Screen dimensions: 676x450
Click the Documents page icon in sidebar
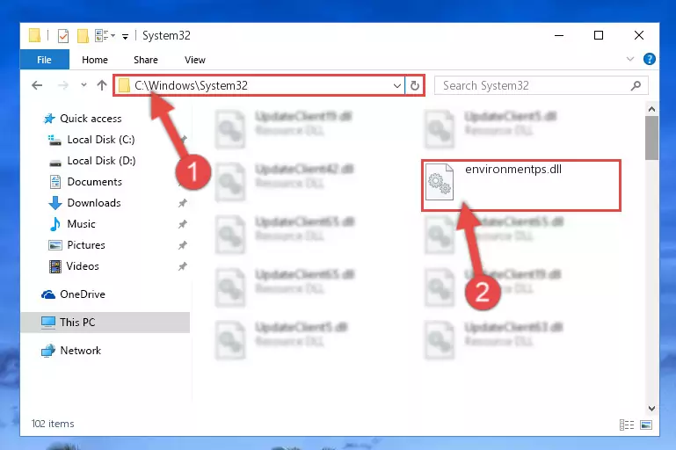[55, 182]
